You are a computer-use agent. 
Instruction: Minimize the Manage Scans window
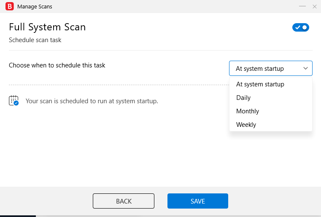pyautogui.click(x=302, y=7)
